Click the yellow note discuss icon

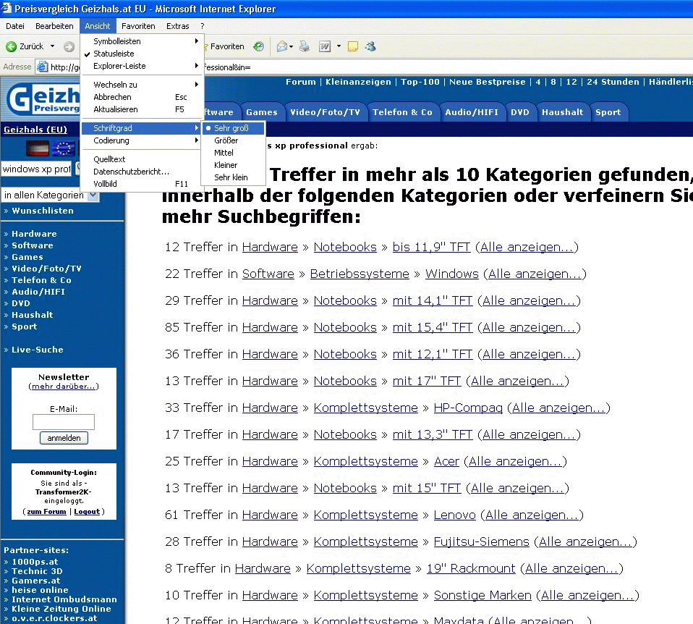coord(353,46)
